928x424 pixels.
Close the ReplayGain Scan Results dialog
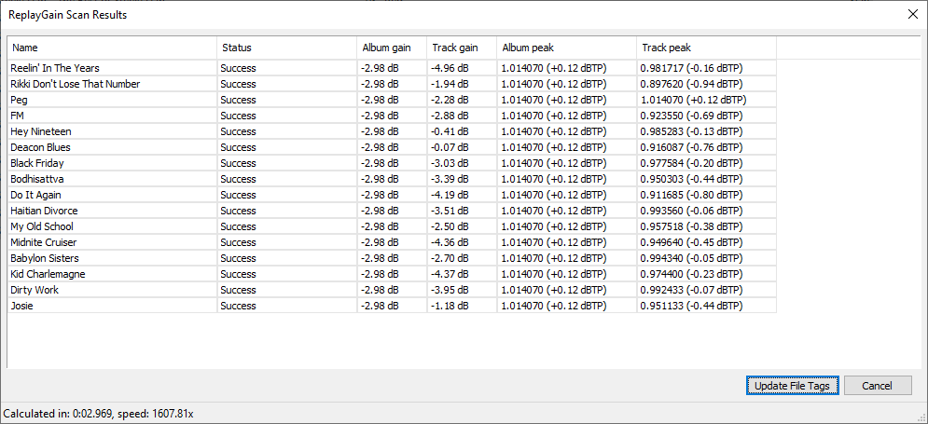[x=913, y=15]
